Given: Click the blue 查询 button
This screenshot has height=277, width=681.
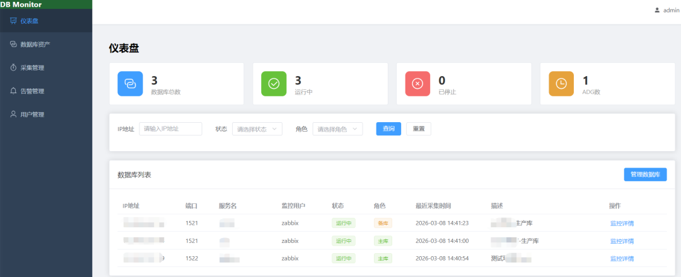Looking at the screenshot, I should pyautogui.click(x=388, y=129).
